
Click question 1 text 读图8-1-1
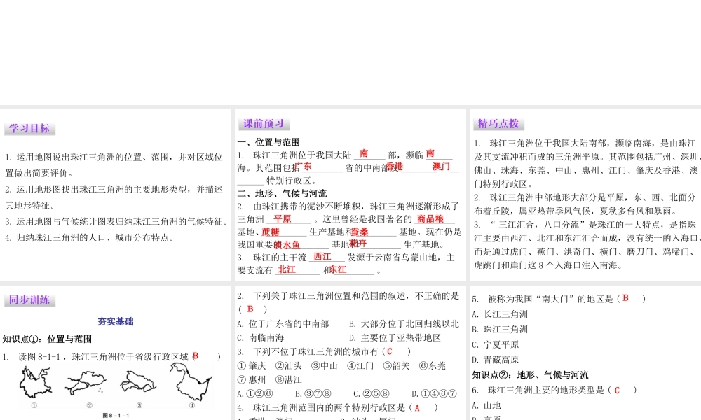111,356
